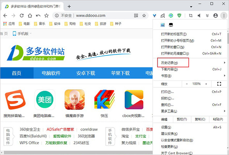Expand the 更多工具 submenu
229x155 pixels.
(x=190, y=111)
